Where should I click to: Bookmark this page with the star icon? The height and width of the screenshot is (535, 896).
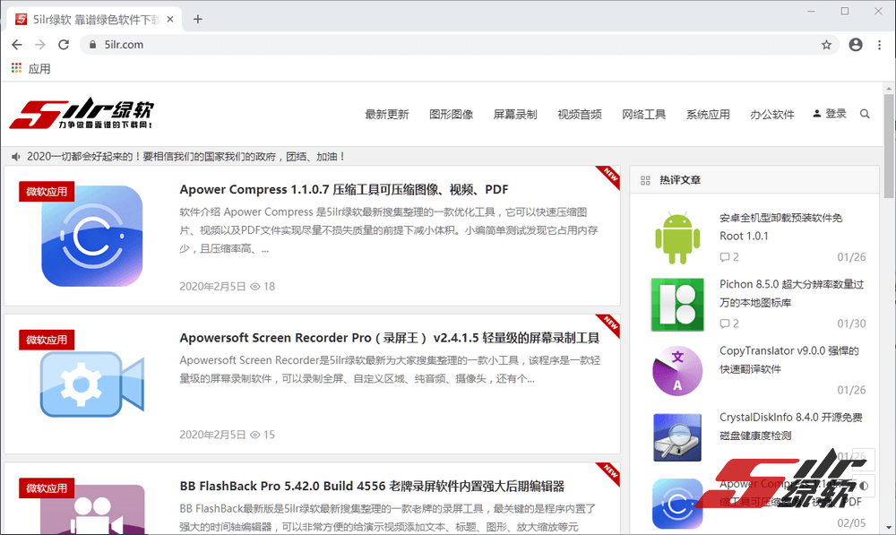[826, 45]
